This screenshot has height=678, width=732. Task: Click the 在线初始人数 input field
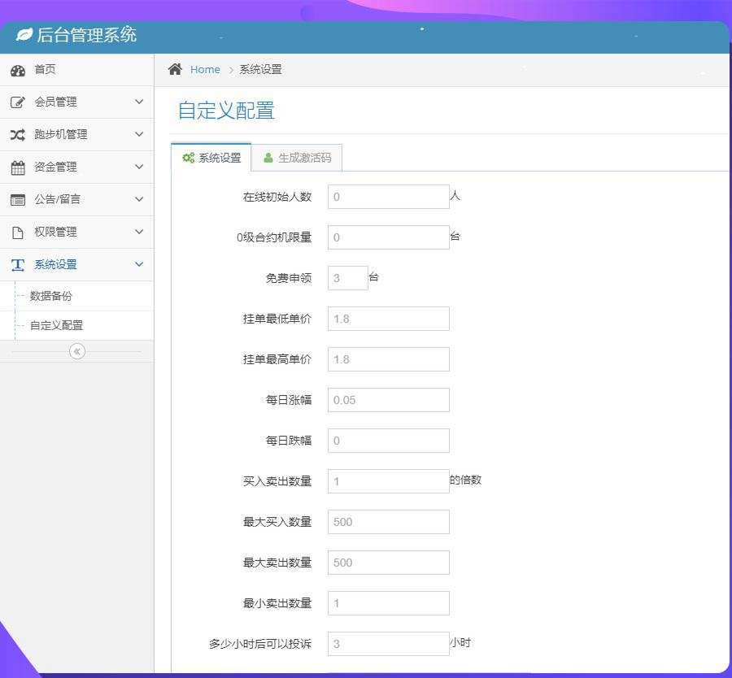click(x=388, y=197)
